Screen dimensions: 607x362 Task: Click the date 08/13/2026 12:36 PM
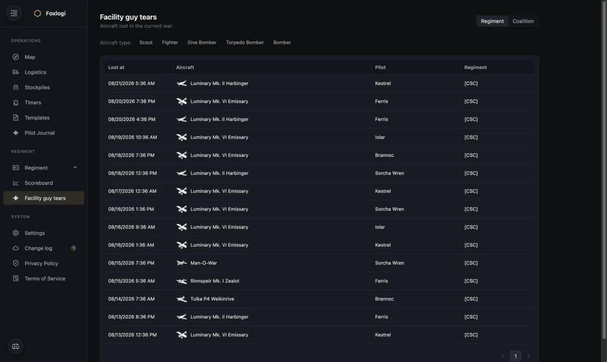pos(132,335)
